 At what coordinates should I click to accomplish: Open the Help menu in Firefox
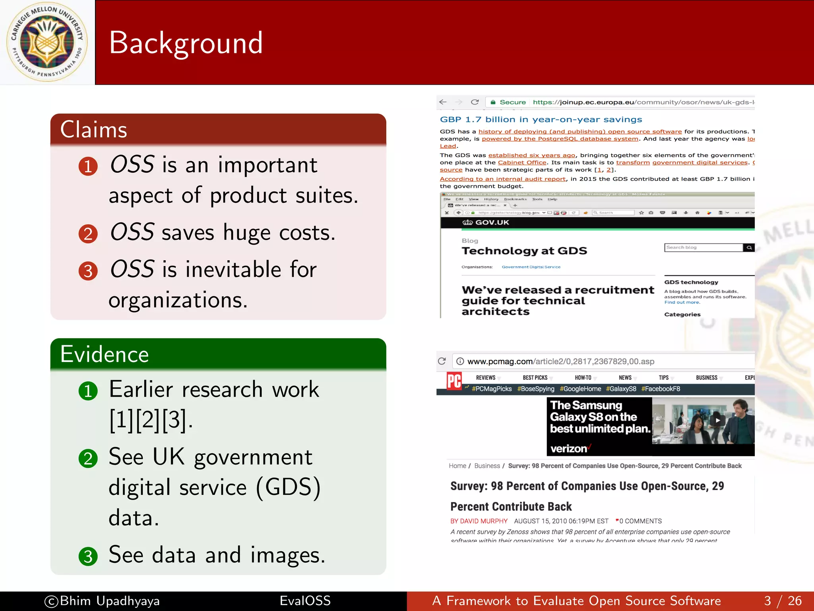552,199
